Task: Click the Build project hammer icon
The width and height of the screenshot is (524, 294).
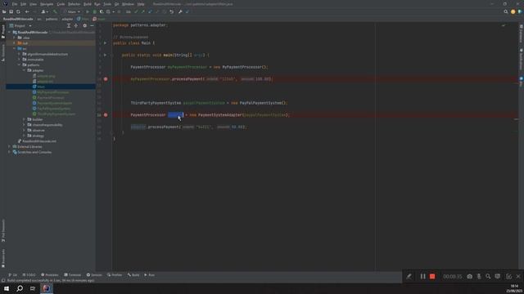Action: [x=55, y=11]
